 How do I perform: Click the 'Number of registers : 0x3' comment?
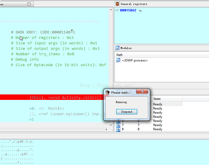(42, 38)
